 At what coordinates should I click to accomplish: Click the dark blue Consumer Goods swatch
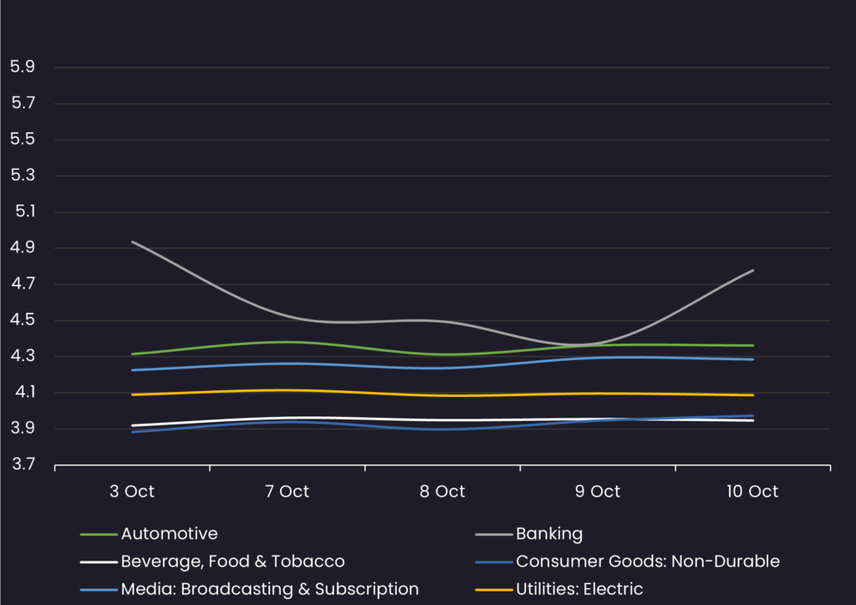coord(493,562)
